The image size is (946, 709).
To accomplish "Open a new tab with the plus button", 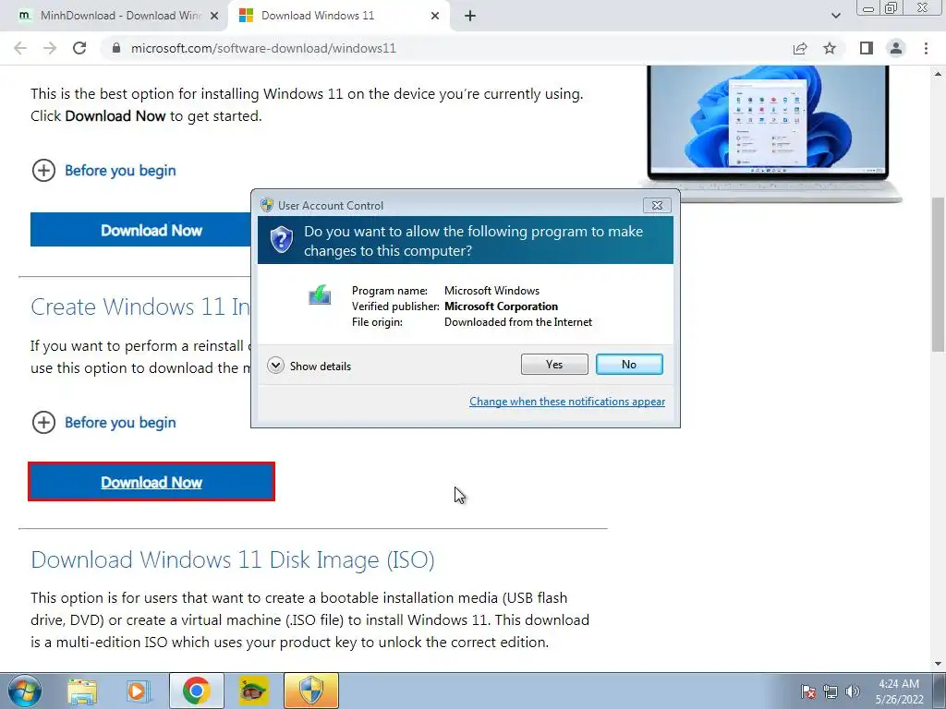I will (470, 16).
